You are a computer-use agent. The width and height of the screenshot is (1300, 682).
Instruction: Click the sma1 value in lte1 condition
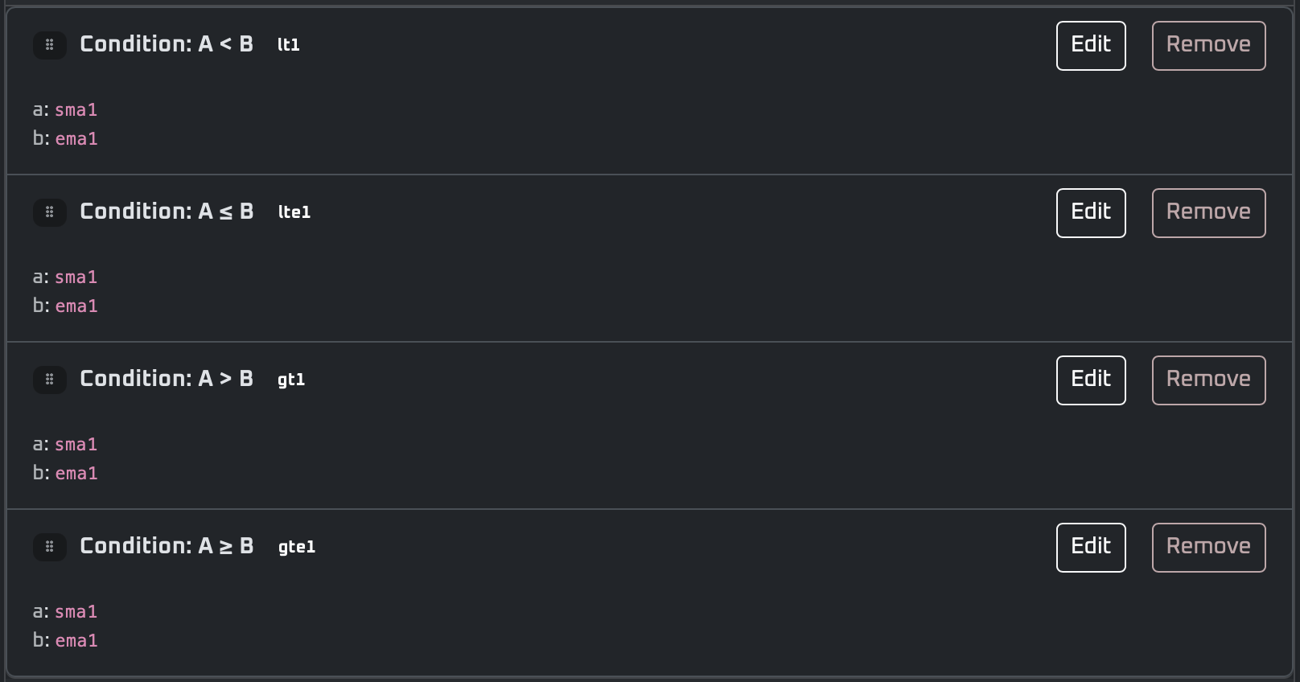coord(76,277)
